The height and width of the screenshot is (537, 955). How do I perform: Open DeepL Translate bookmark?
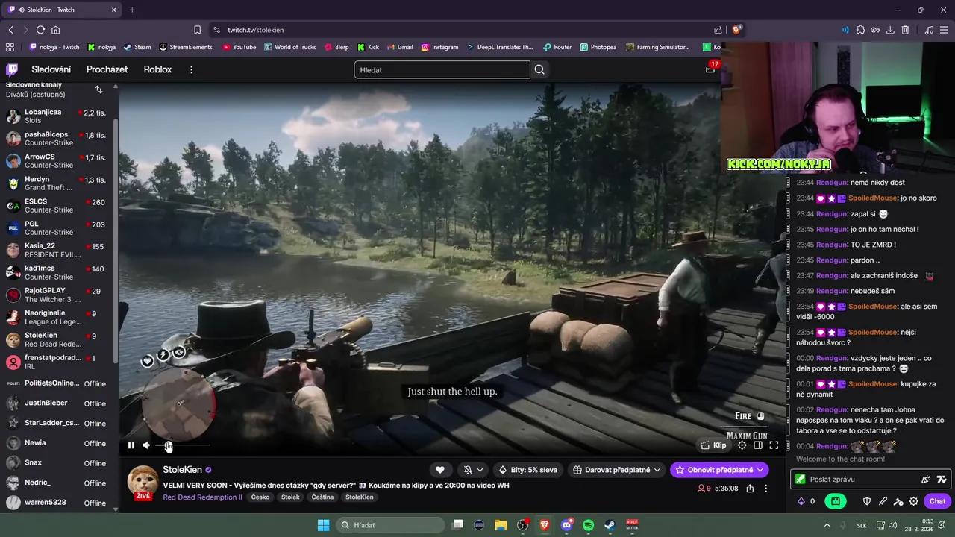[x=500, y=47]
